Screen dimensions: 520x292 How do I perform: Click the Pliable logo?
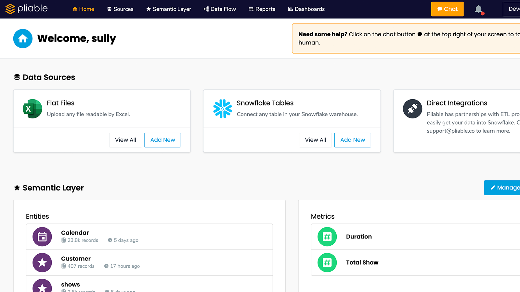tap(27, 9)
